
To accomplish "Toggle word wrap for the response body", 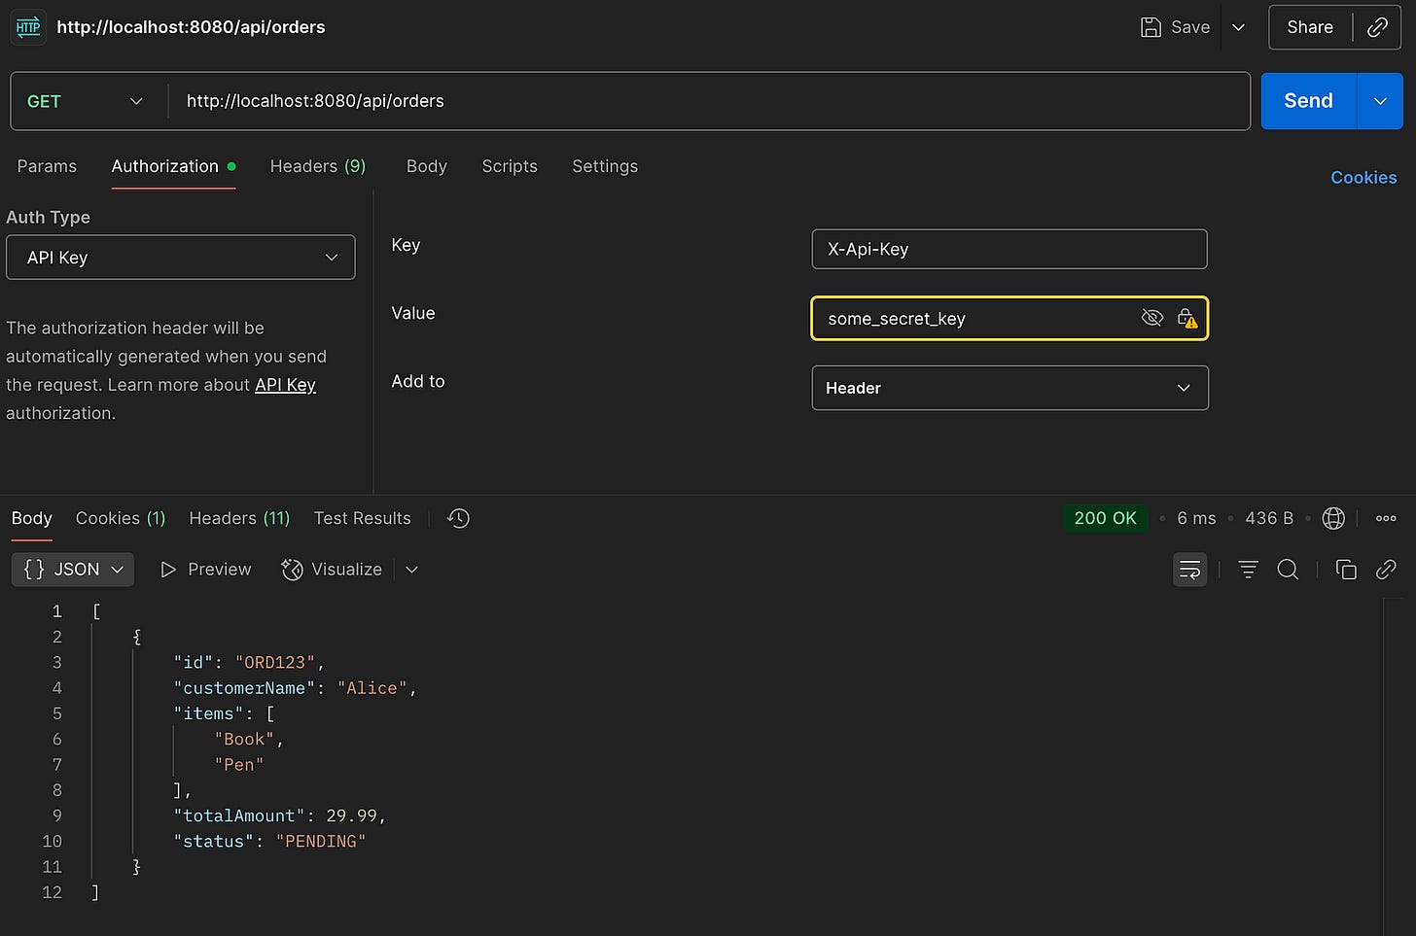I will [1189, 570].
